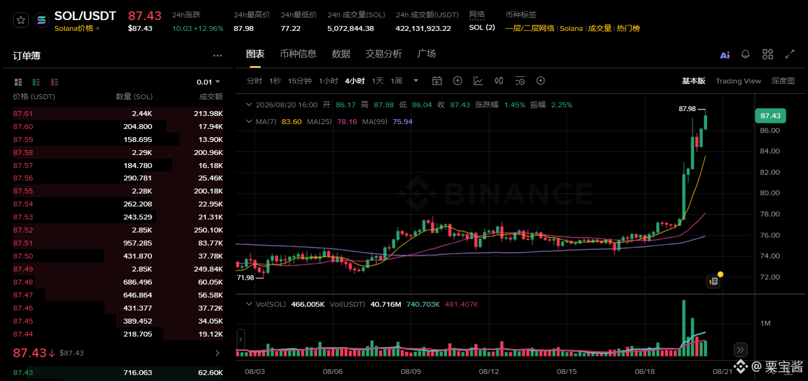Change the candlestick chart style icon
808x381 pixels.
[x=499, y=81]
